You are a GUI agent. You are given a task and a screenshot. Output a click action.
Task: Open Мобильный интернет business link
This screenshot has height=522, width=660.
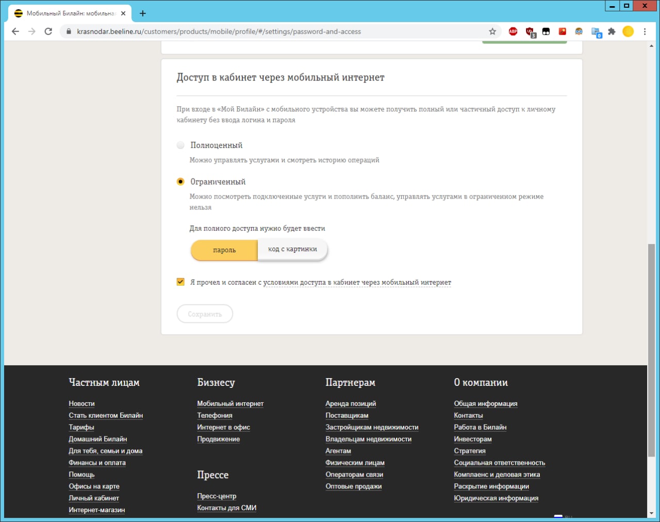pyautogui.click(x=230, y=403)
